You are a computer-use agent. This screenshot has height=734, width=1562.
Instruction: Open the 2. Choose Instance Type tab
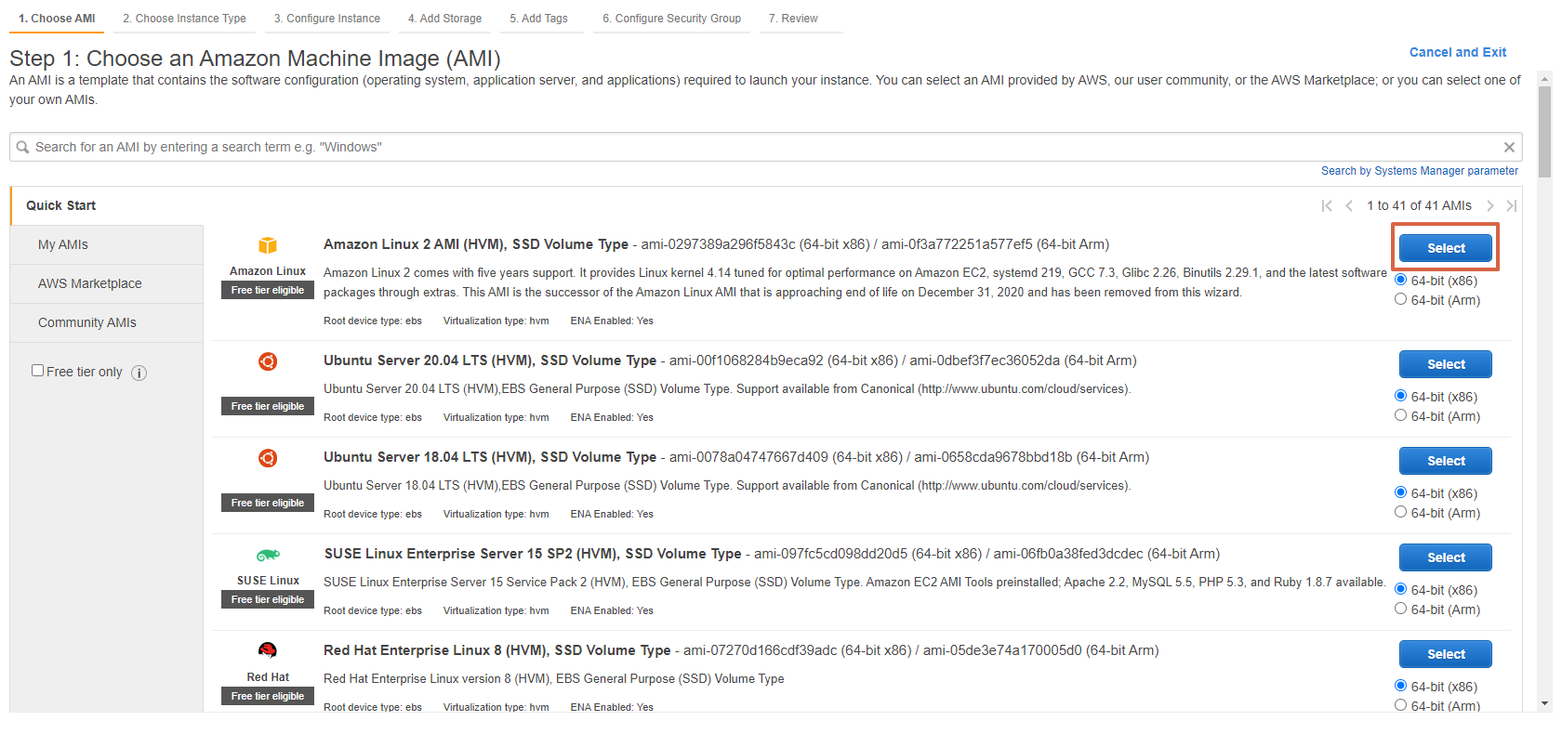click(184, 19)
